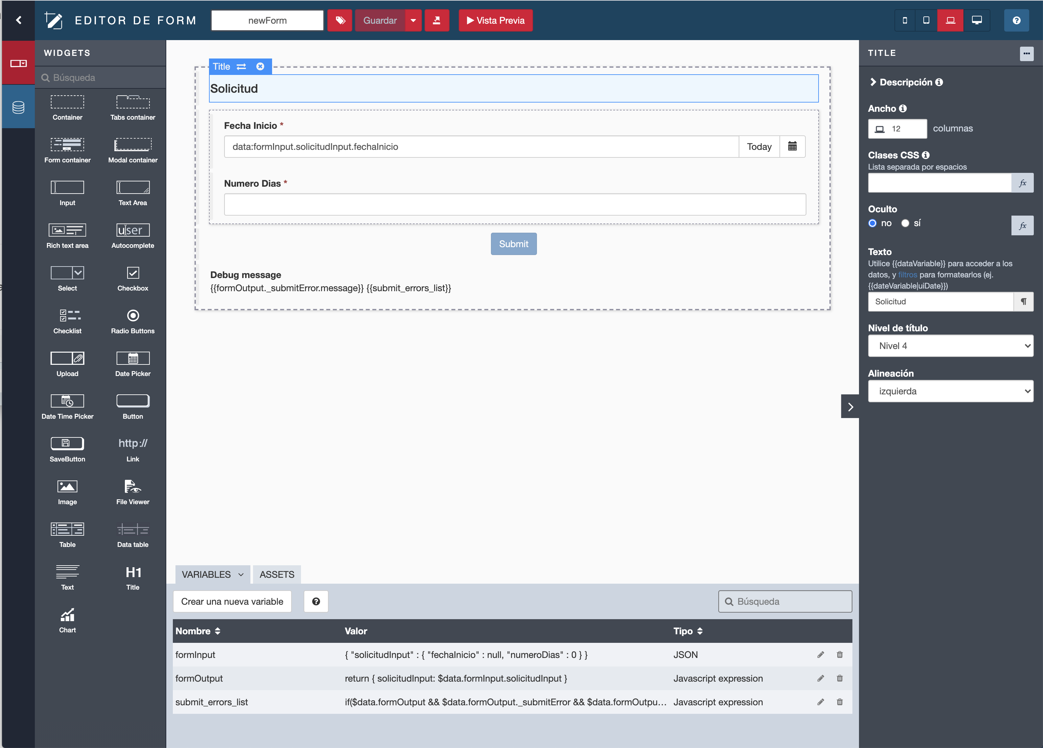Focus the widgets Búsqueda search field
This screenshot has width=1043, height=748.
100,77
